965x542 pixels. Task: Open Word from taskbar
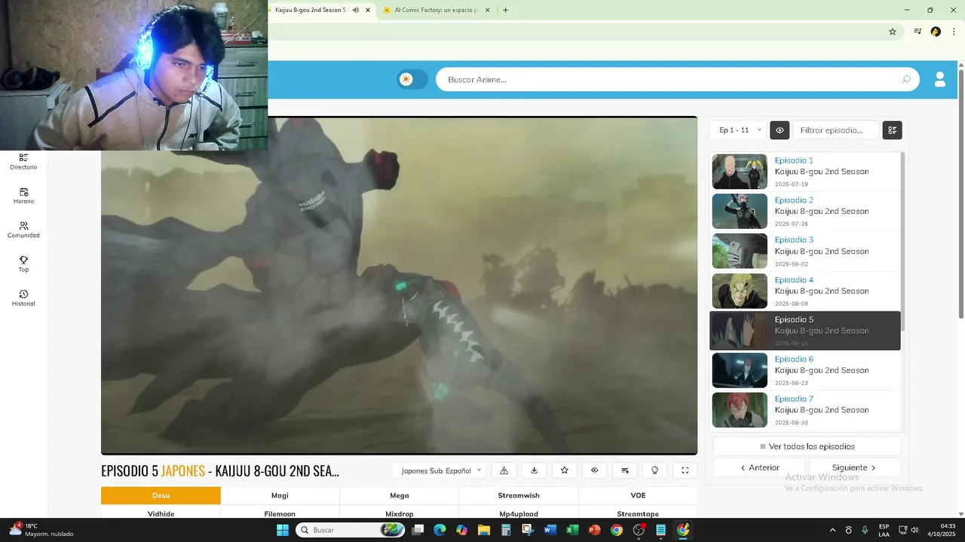[550, 530]
